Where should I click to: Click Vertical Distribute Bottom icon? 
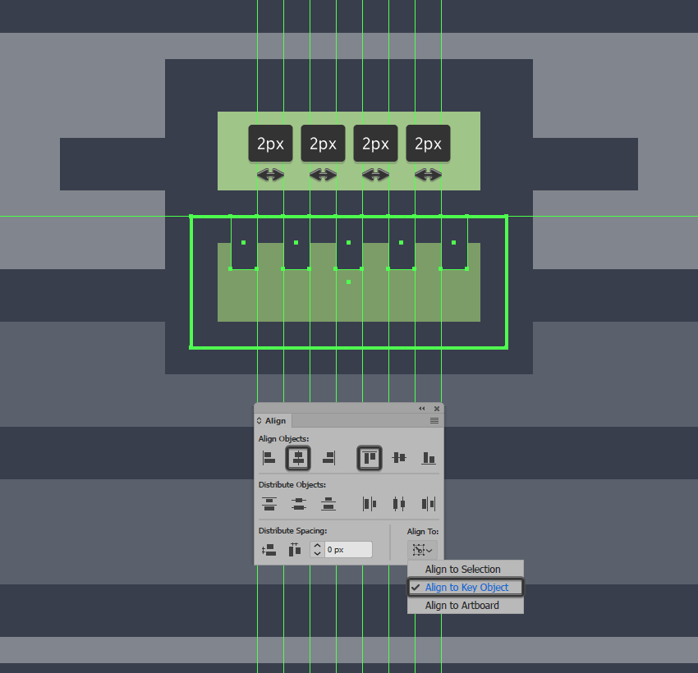point(328,504)
